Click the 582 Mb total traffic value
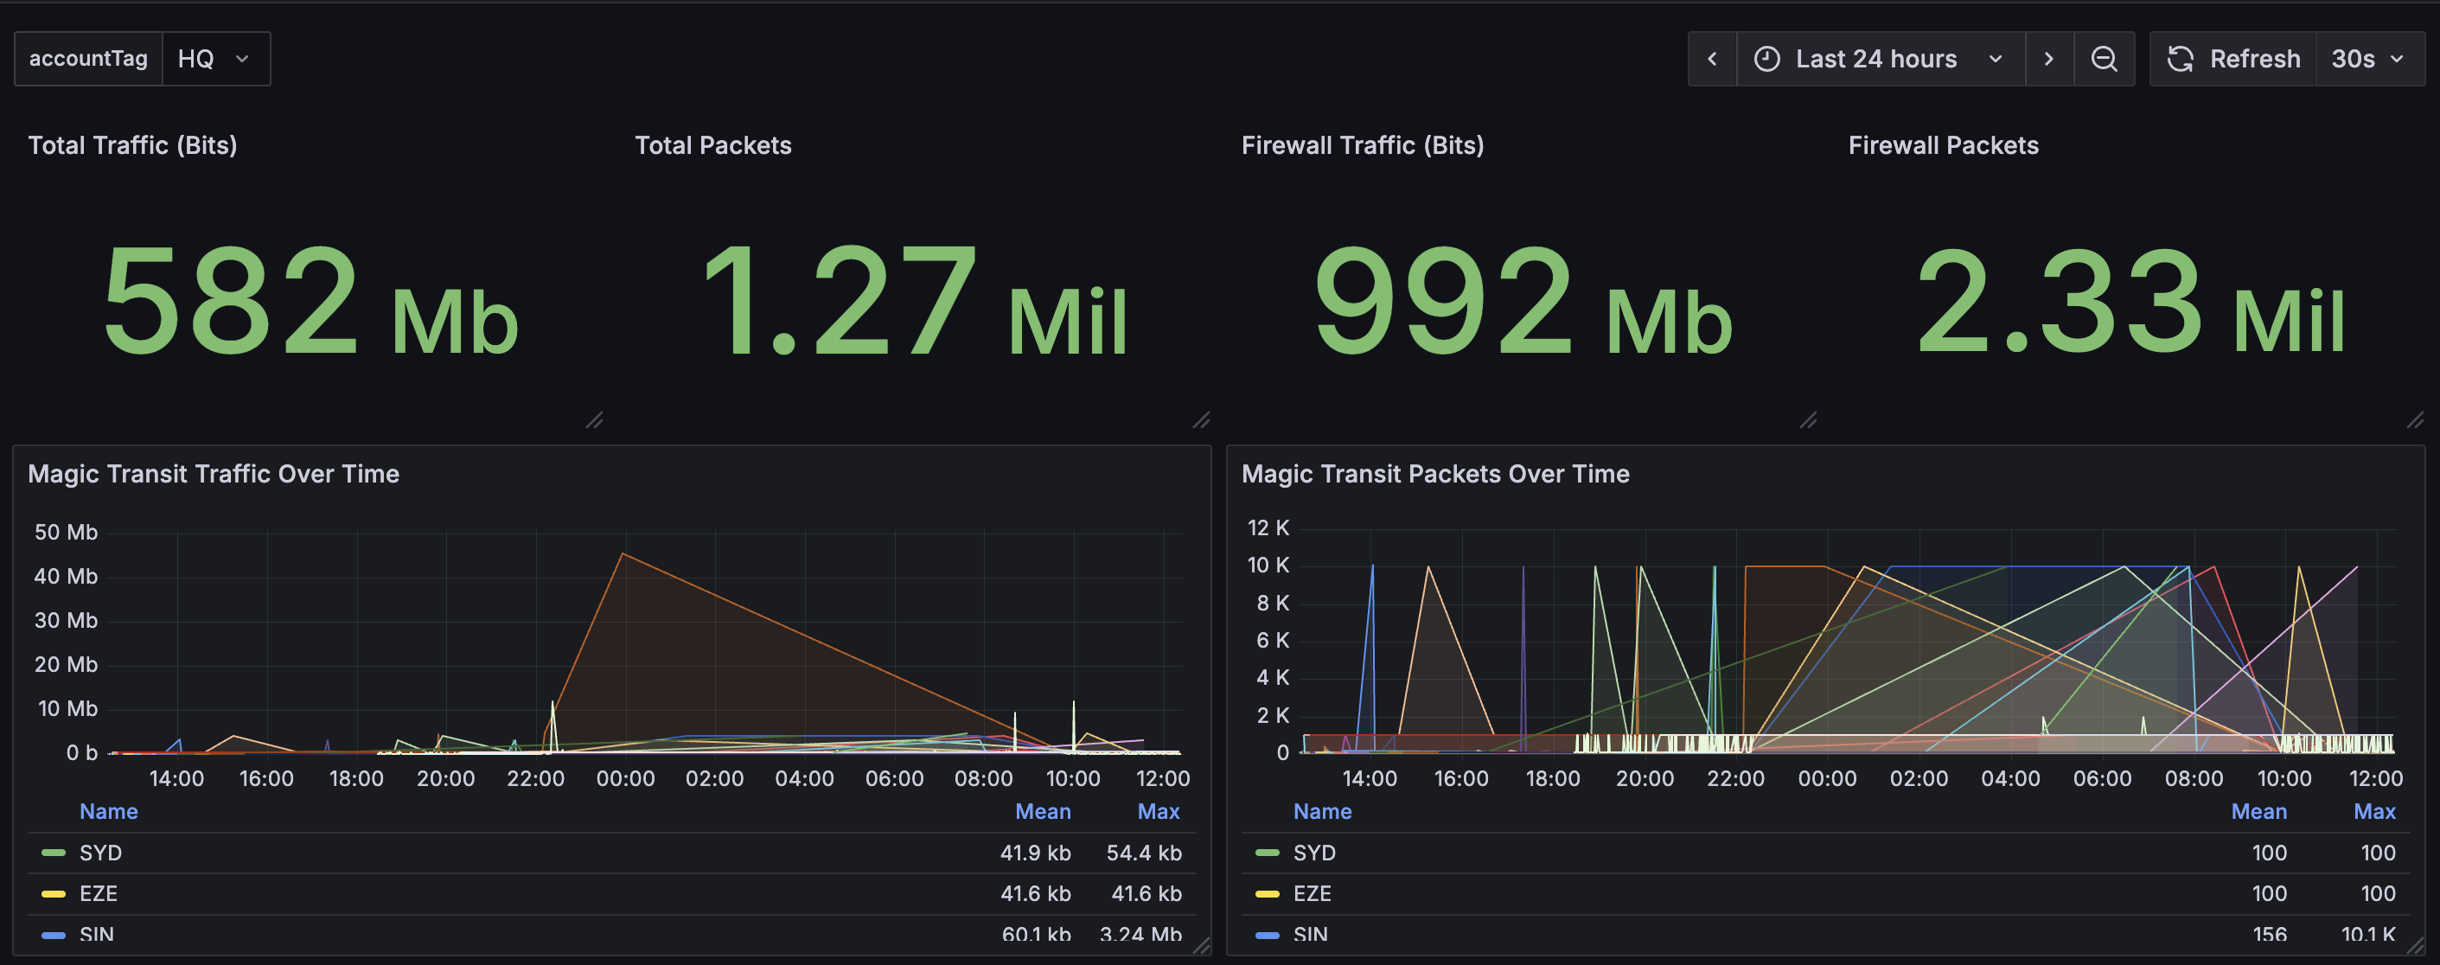Image resolution: width=2440 pixels, height=965 pixels. pyautogui.click(x=310, y=301)
